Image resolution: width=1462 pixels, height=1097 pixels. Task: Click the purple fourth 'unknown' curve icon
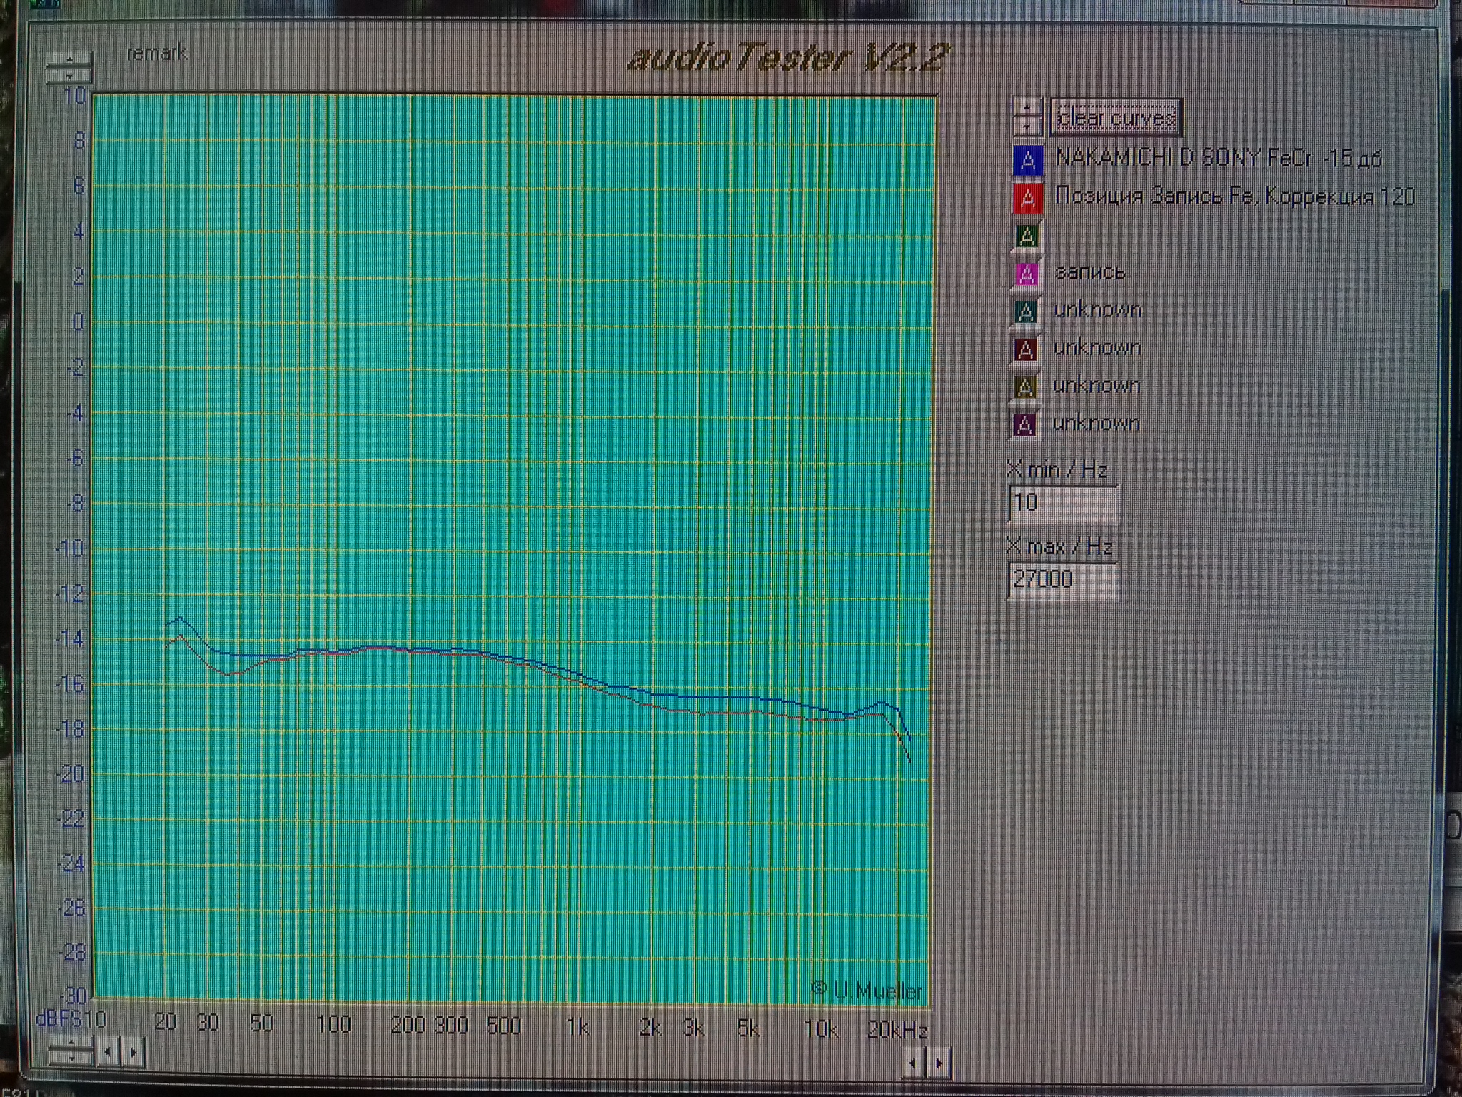click(x=1024, y=425)
